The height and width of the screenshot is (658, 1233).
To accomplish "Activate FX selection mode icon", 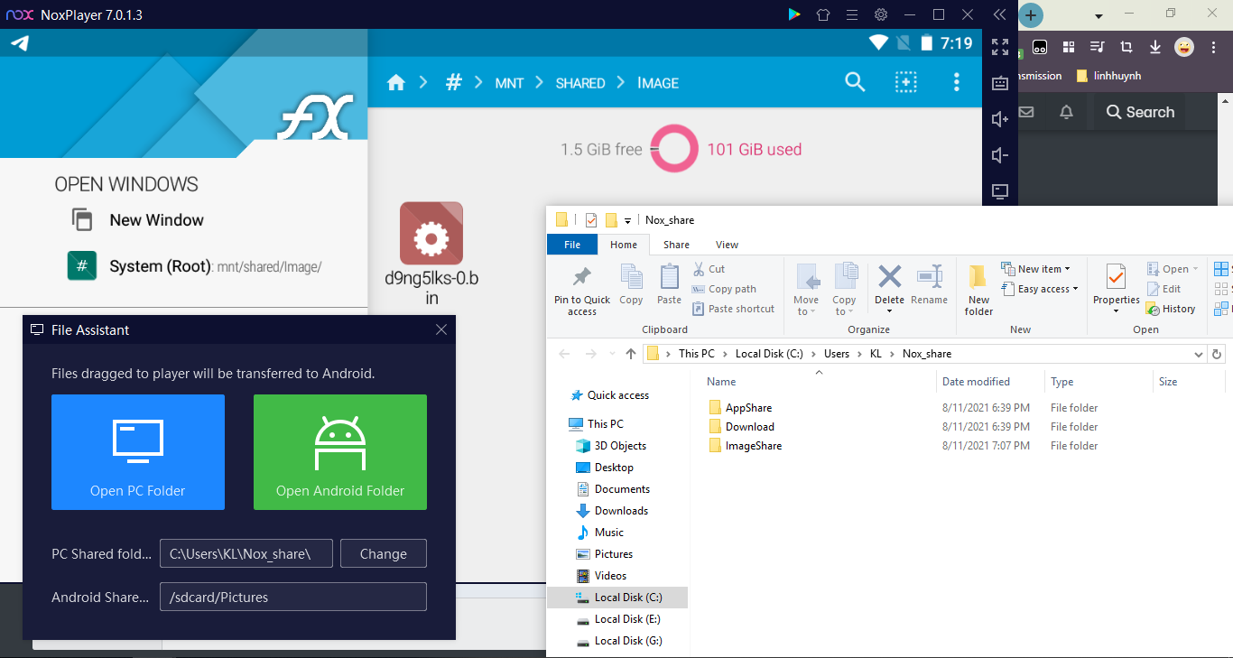I will click(x=906, y=82).
